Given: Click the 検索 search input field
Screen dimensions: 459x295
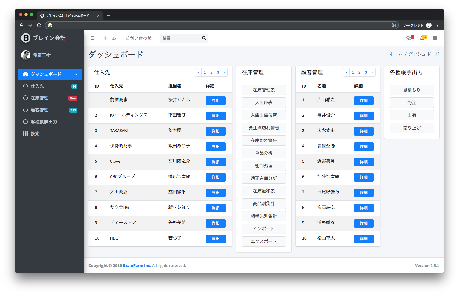Looking at the screenshot, I should [181, 38].
